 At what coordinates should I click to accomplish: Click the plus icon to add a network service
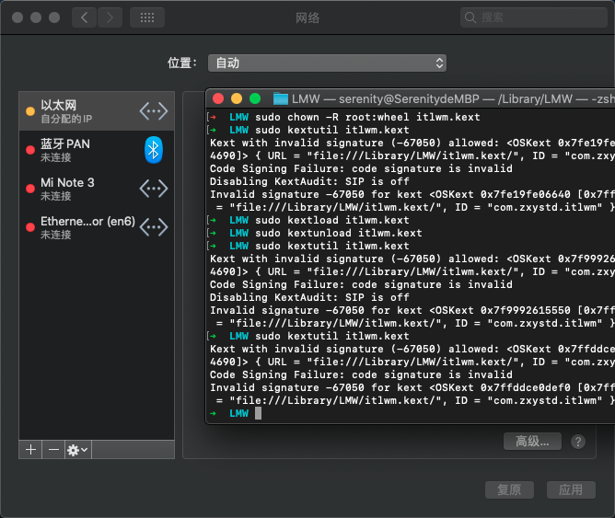pyautogui.click(x=30, y=449)
